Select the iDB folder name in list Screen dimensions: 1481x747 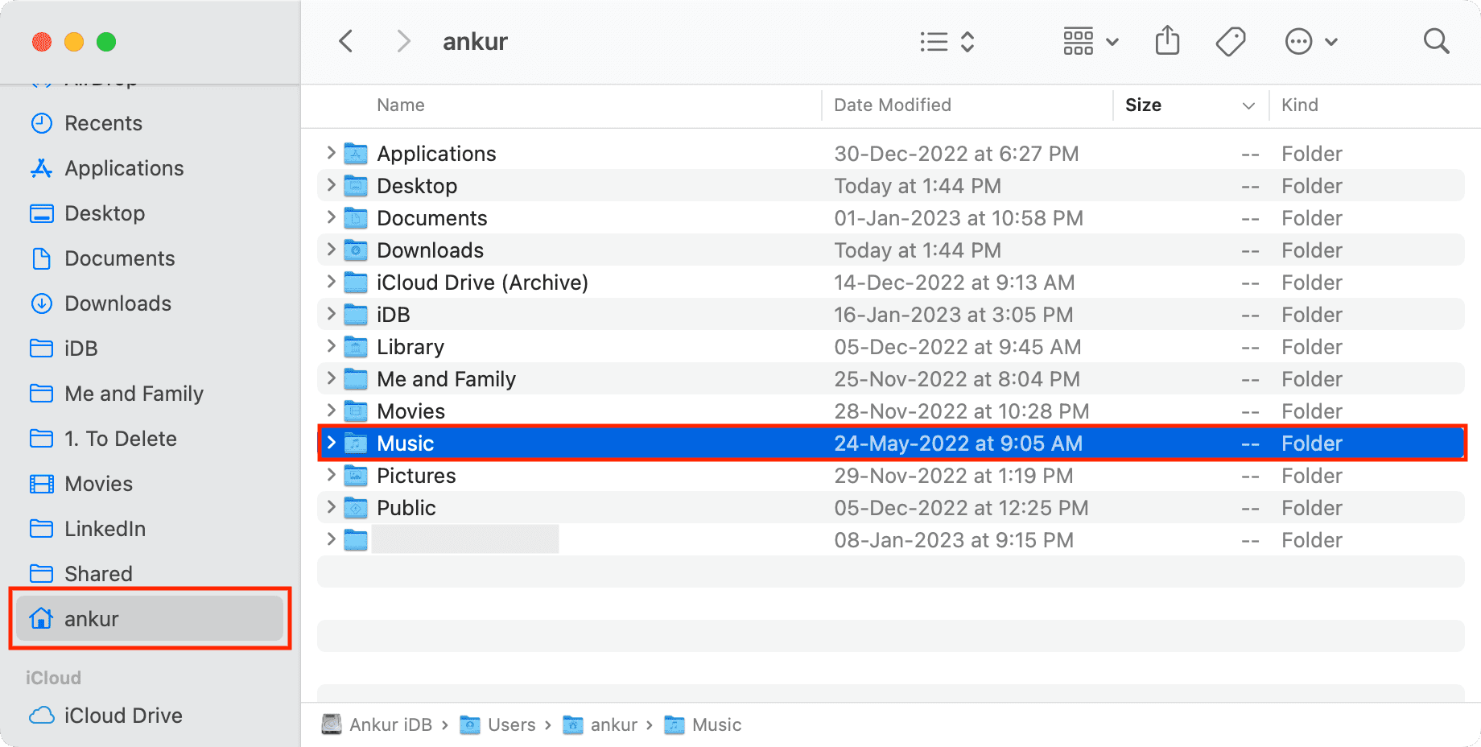(x=394, y=315)
